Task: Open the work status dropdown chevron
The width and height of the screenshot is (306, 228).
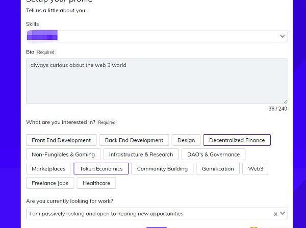Action: coord(283,214)
